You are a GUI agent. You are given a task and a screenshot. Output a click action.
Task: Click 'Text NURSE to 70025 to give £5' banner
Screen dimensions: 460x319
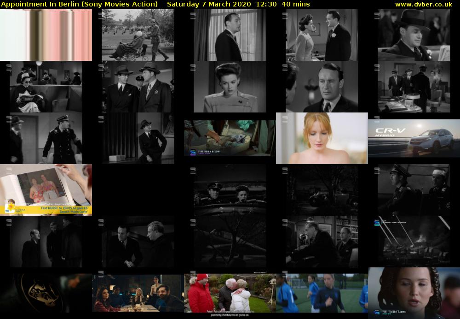(63, 208)
